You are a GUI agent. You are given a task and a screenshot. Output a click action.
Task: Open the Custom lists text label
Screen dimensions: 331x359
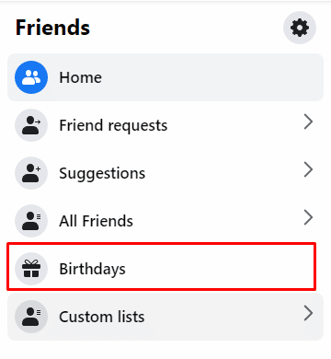tap(102, 317)
